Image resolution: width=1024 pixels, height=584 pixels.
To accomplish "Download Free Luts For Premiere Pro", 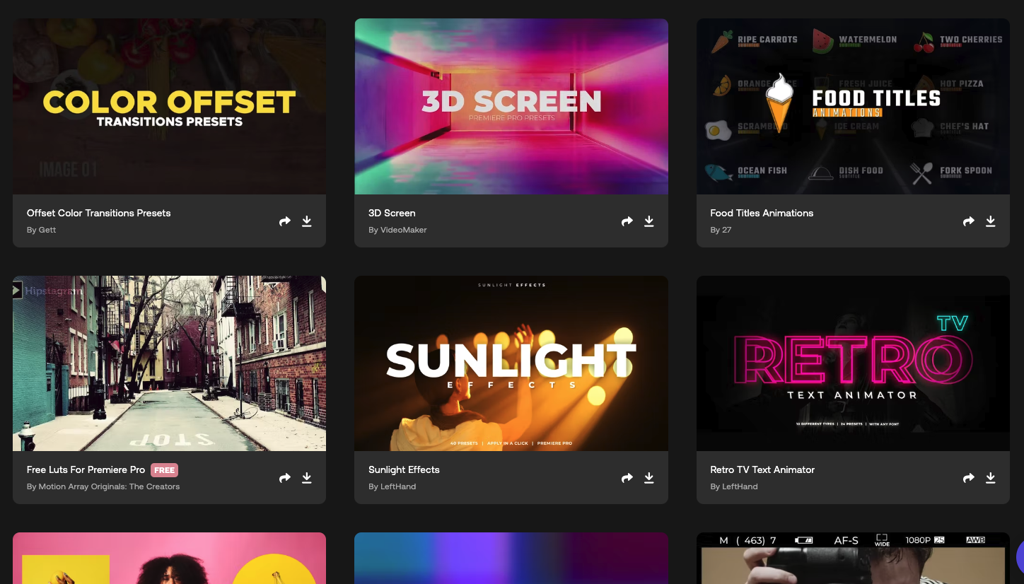I will tap(307, 478).
